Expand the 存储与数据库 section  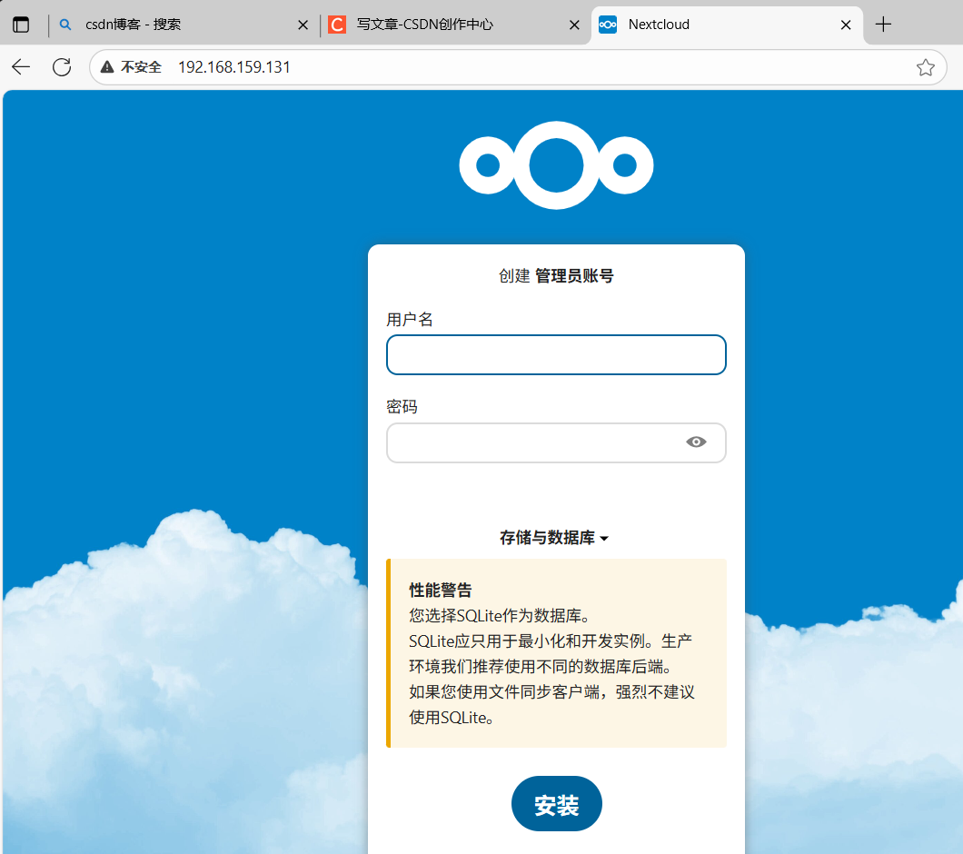[554, 538]
